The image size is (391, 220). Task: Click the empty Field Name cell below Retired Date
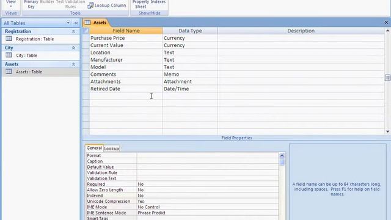pyautogui.click(x=126, y=96)
